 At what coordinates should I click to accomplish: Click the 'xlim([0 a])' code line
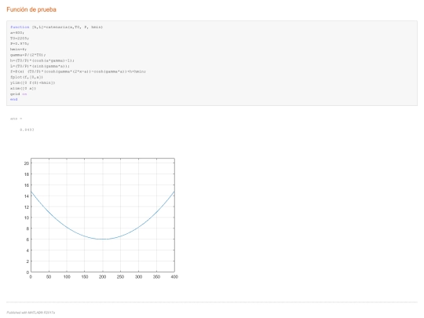[x=24, y=88]
